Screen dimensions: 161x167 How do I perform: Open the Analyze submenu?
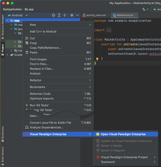tap(58, 74)
